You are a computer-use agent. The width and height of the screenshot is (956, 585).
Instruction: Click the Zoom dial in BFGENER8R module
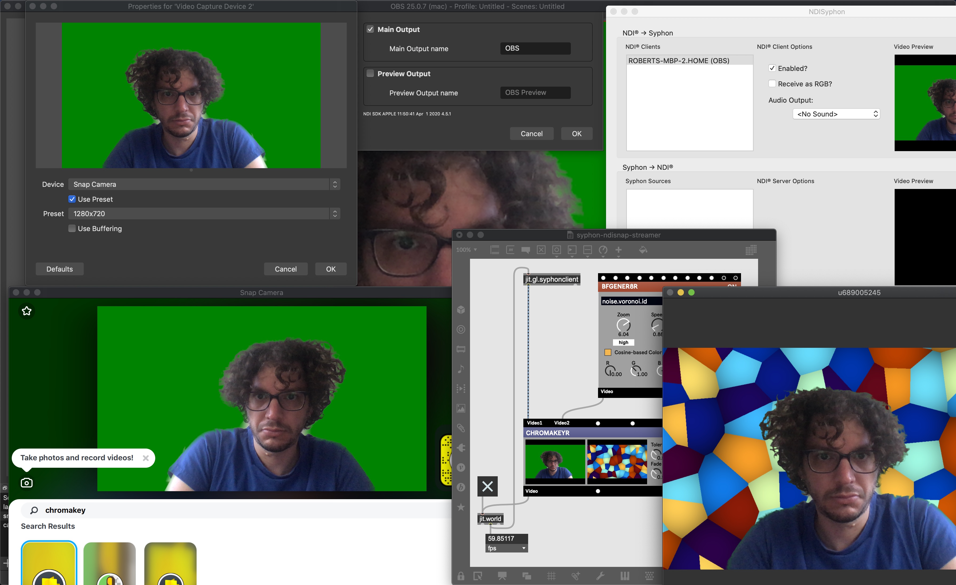(623, 325)
